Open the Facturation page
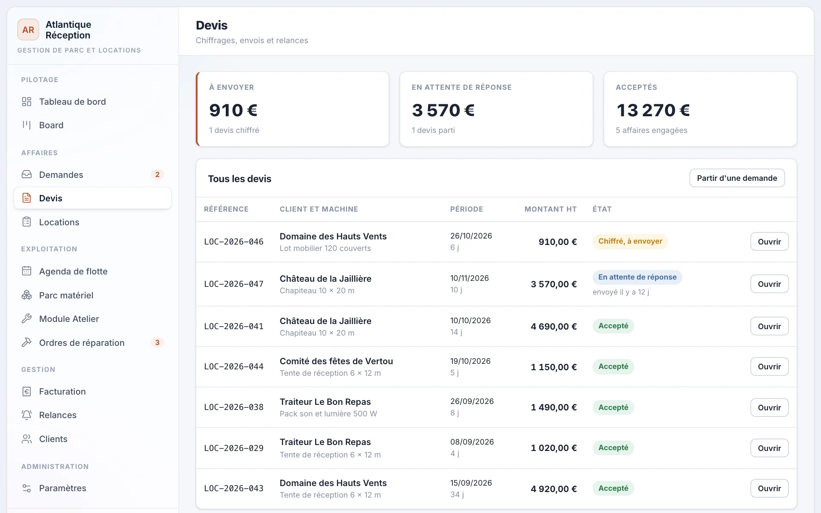This screenshot has height=513, width=821. click(93, 391)
